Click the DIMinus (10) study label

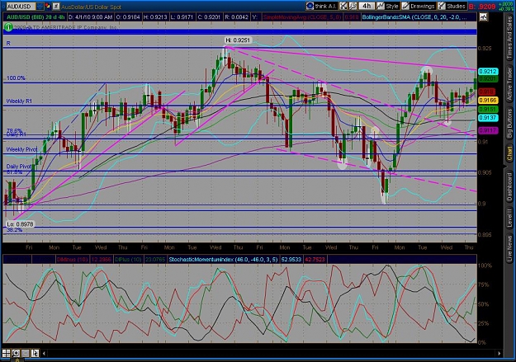72,260
